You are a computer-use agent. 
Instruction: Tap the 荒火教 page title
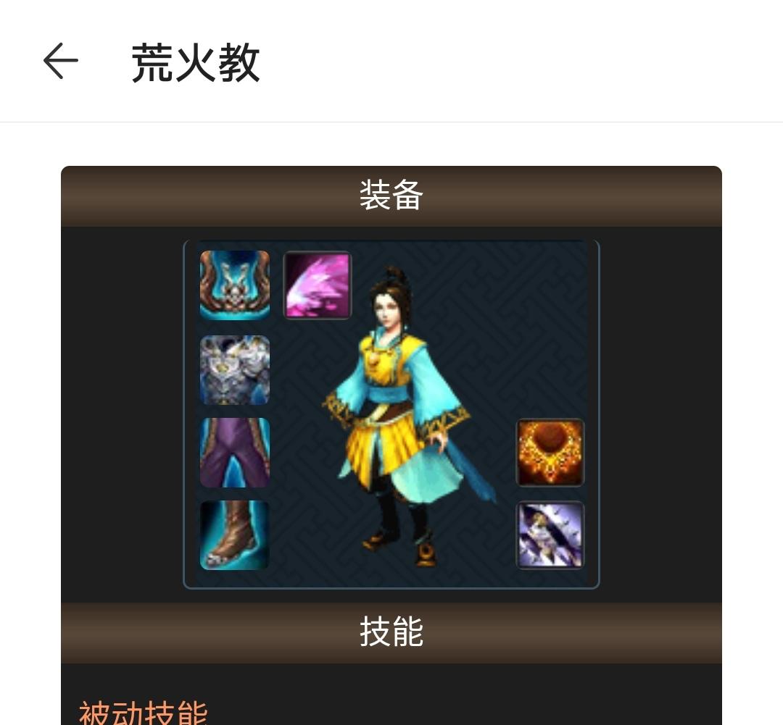coord(195,62)
